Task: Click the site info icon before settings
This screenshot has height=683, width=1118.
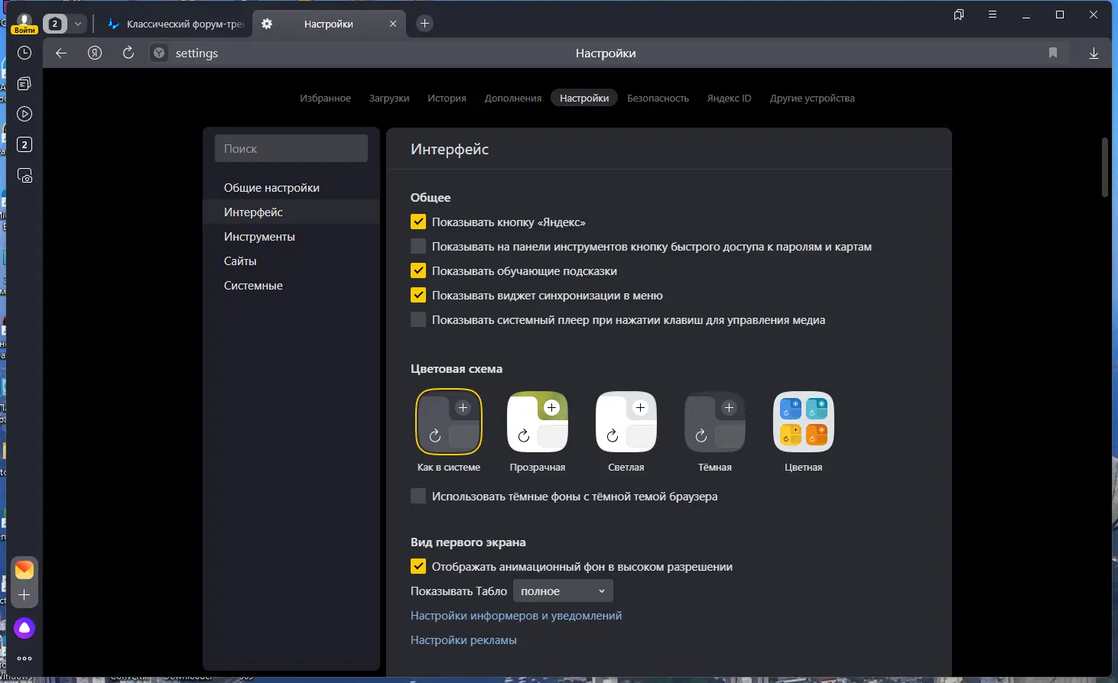Action: point(158,53)
